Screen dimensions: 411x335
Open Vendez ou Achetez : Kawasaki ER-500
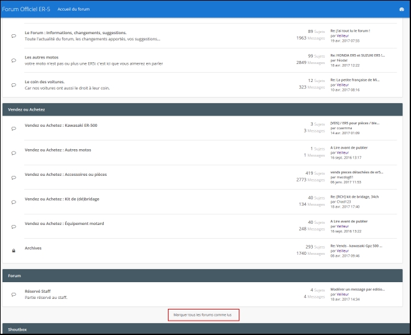[x=61, y=126]
